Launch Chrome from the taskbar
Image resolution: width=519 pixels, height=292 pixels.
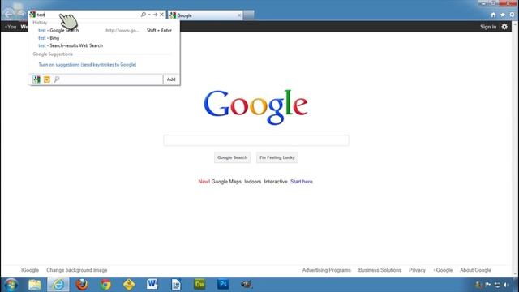105,285
